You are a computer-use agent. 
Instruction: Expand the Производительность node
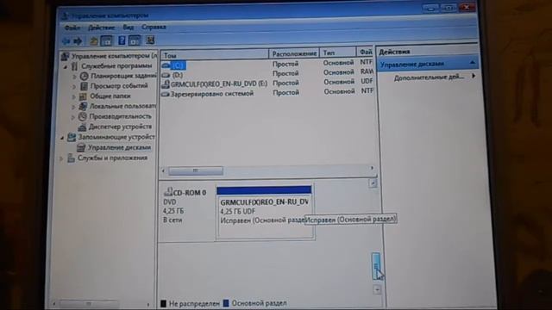click(73, 117)
